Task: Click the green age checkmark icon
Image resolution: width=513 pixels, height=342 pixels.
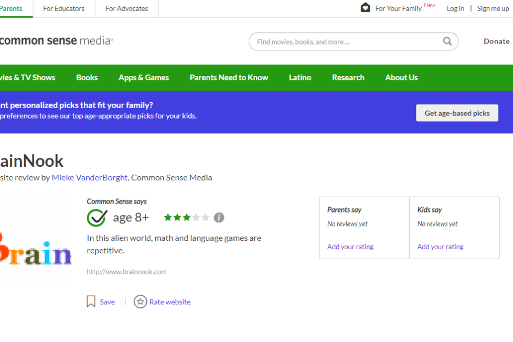Action: (x=97, y=217)
